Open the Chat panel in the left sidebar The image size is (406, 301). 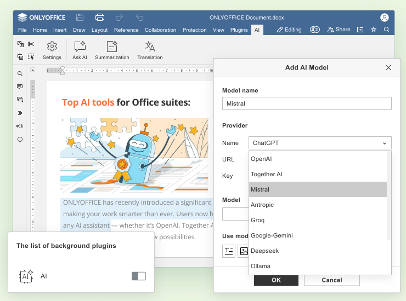tap(20, 100)
